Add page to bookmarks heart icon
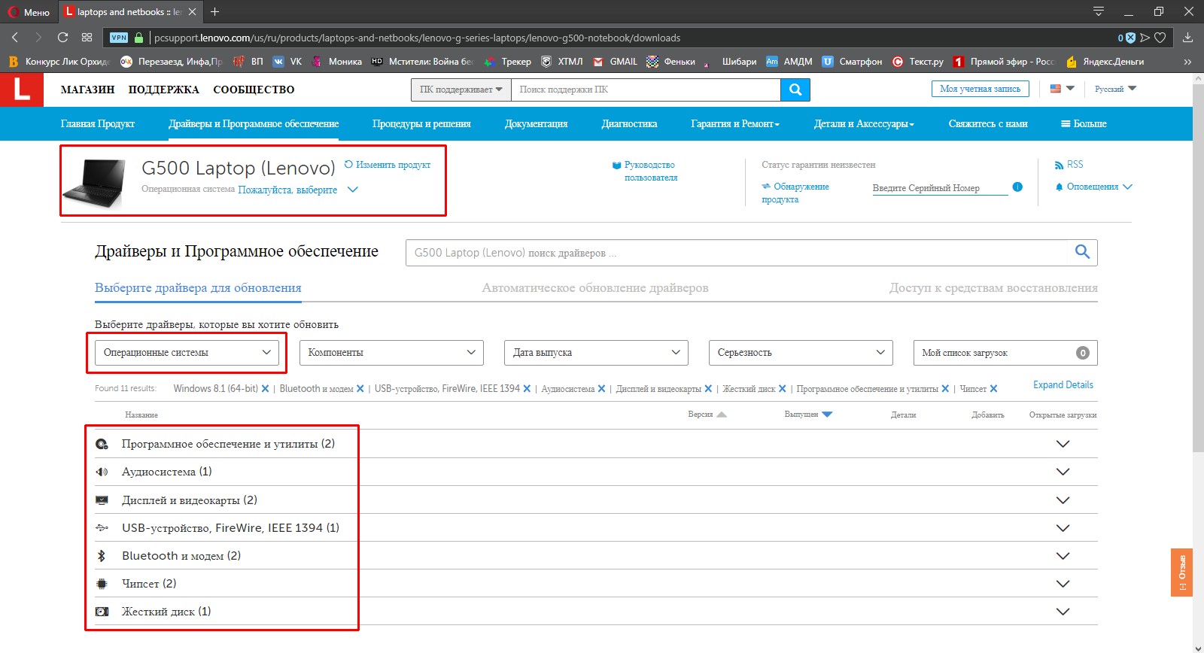This screenshot has height=653, width=1204. click(x=1160, y=38)
